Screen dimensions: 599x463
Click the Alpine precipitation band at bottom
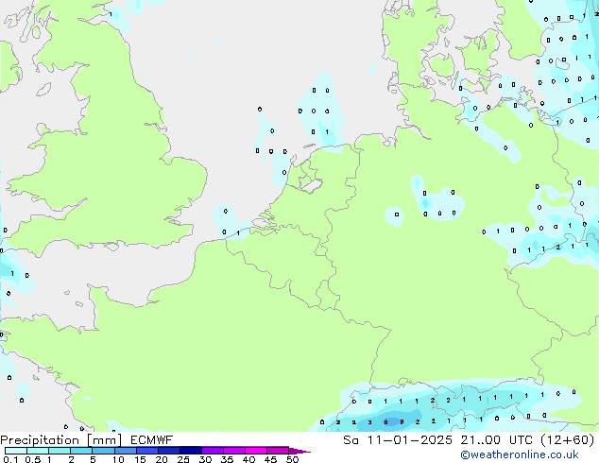click(x=444, y=406)
